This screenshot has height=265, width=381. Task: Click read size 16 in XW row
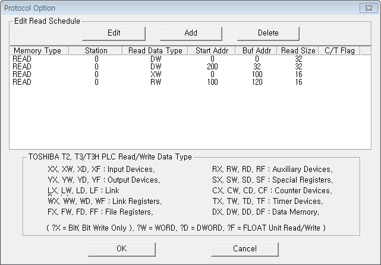[298, 75]
